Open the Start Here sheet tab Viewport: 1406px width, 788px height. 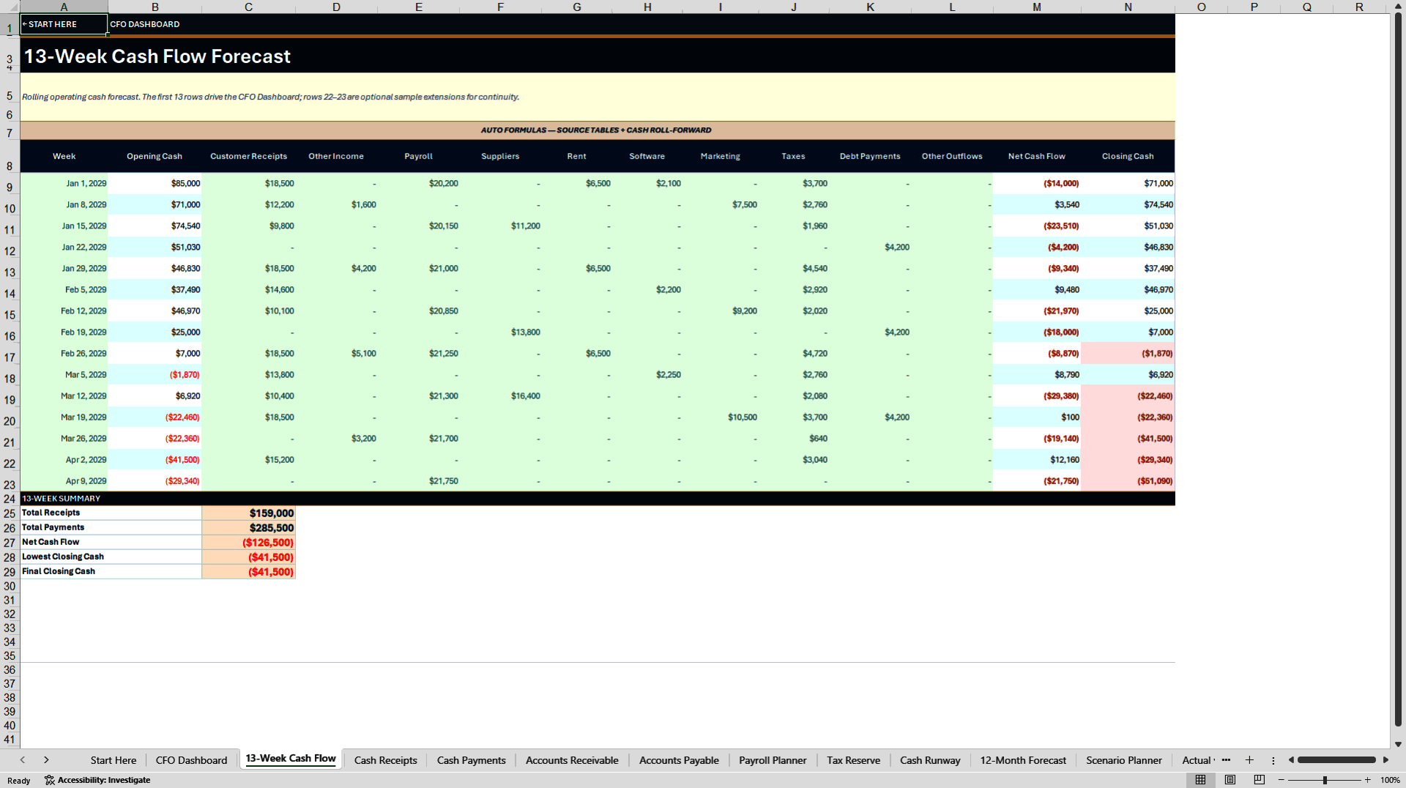tap(114, 760)
